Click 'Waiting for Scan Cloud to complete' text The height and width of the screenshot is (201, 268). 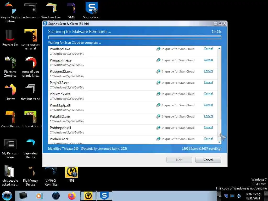(74, 43)
